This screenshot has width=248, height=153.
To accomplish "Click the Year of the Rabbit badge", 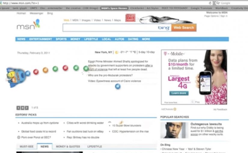I will [130, 19].
